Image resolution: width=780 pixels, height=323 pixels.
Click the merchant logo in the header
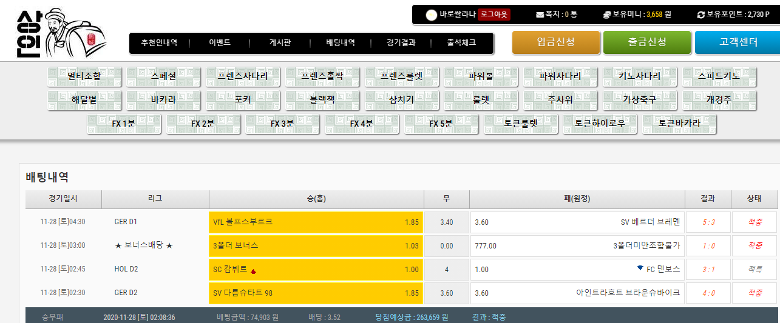[x=61, y=35]
